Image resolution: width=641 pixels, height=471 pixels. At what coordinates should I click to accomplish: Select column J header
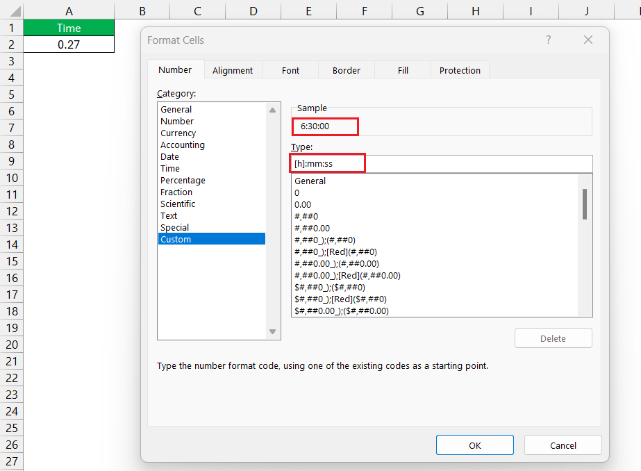click(x=587, y=11)
